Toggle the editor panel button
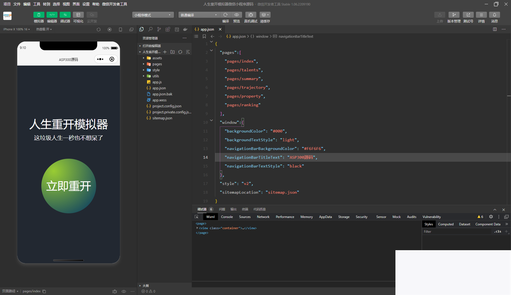The image size is (511, 295). [x=52, y=15]
